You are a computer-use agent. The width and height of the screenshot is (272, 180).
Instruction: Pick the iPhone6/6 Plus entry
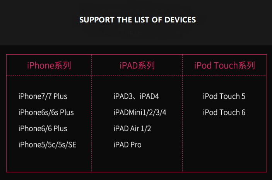pyautogui.click(x=43, y=129)
